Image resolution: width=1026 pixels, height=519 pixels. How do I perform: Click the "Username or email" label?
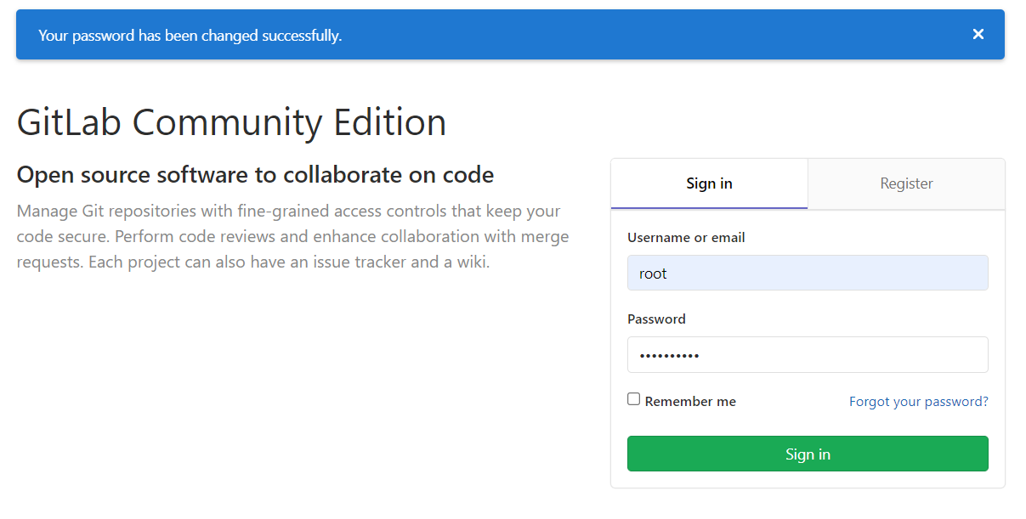click(x=686, y=238)
